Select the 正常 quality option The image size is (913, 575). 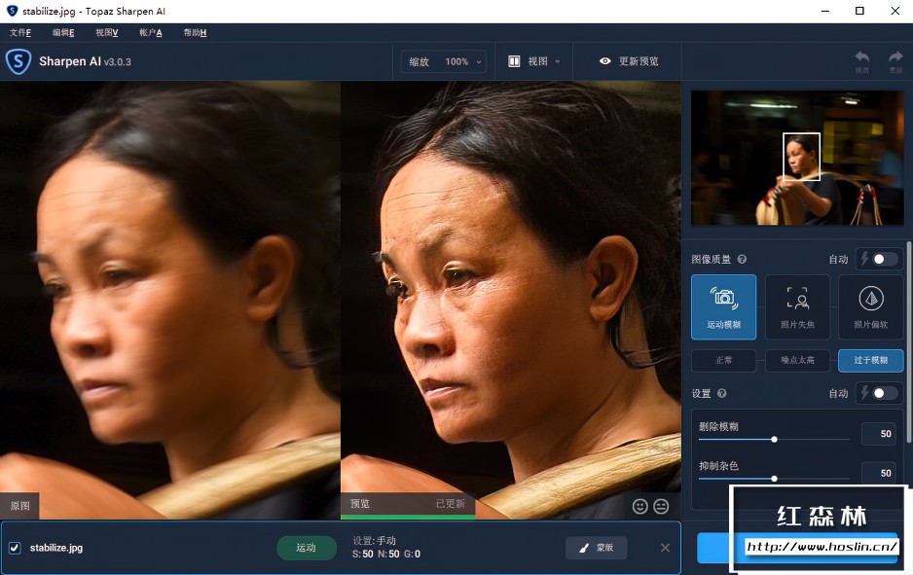[x=724, y=360]
